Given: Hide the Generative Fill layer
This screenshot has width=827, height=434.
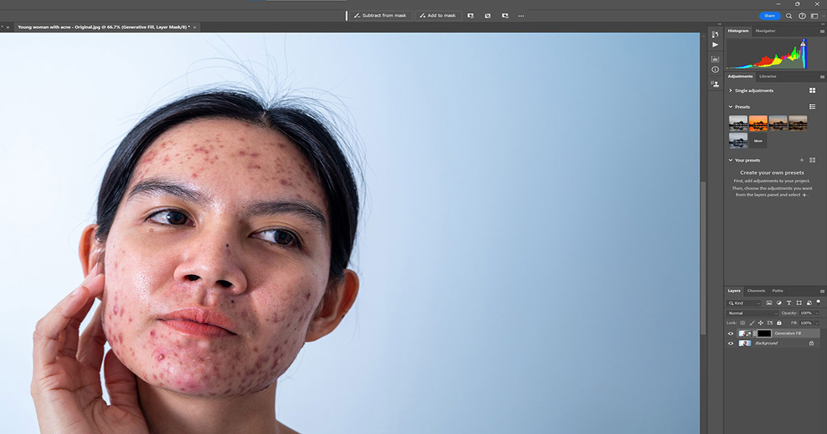Looking at the screenshot, I should (731, 333).
